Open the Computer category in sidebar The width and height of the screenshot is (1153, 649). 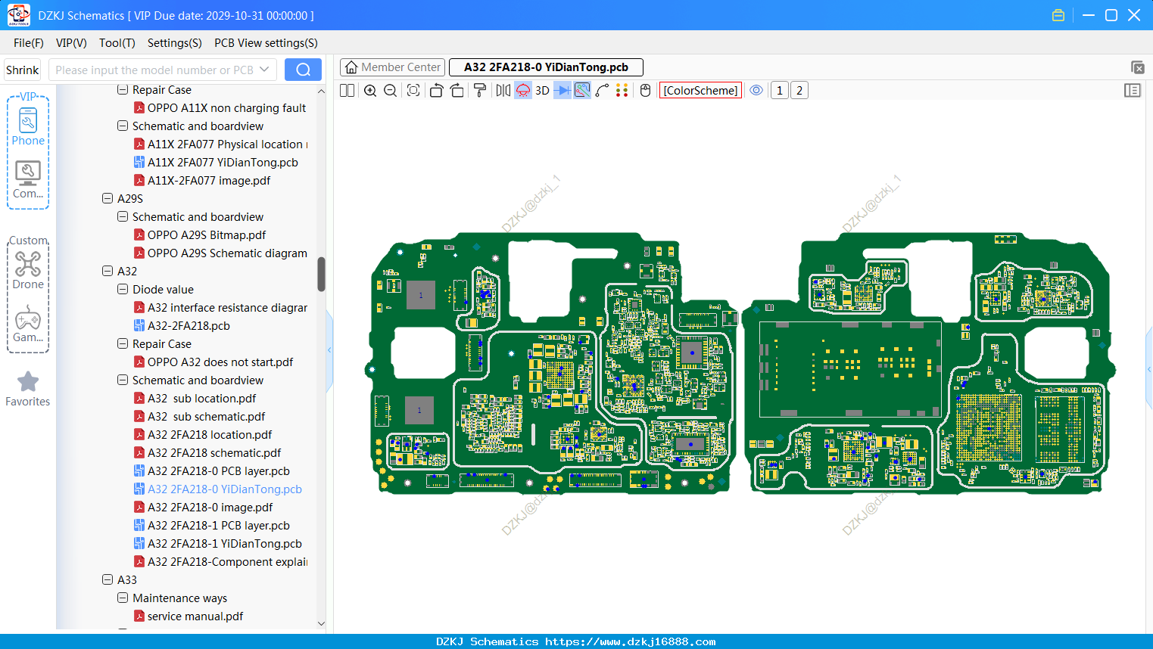point(28,179)
